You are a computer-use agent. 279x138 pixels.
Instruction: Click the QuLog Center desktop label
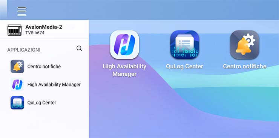pos(184,67)
